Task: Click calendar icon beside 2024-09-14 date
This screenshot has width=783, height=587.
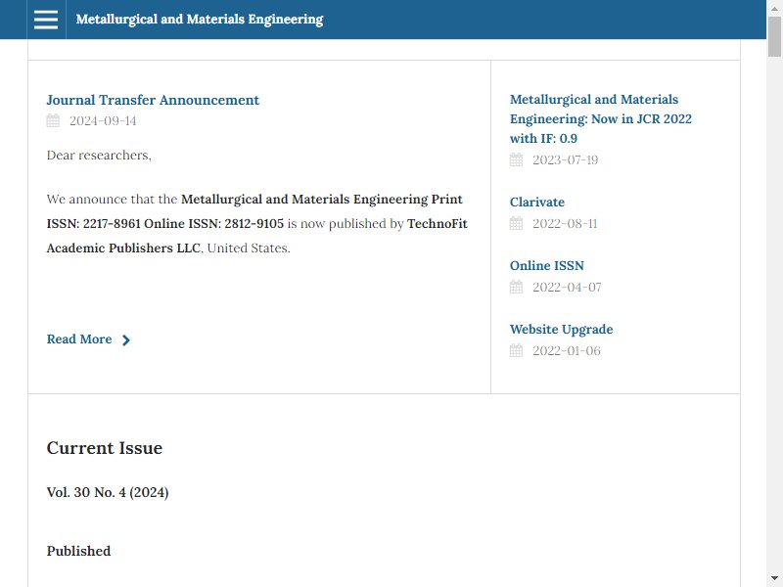Action: [53, 120]
